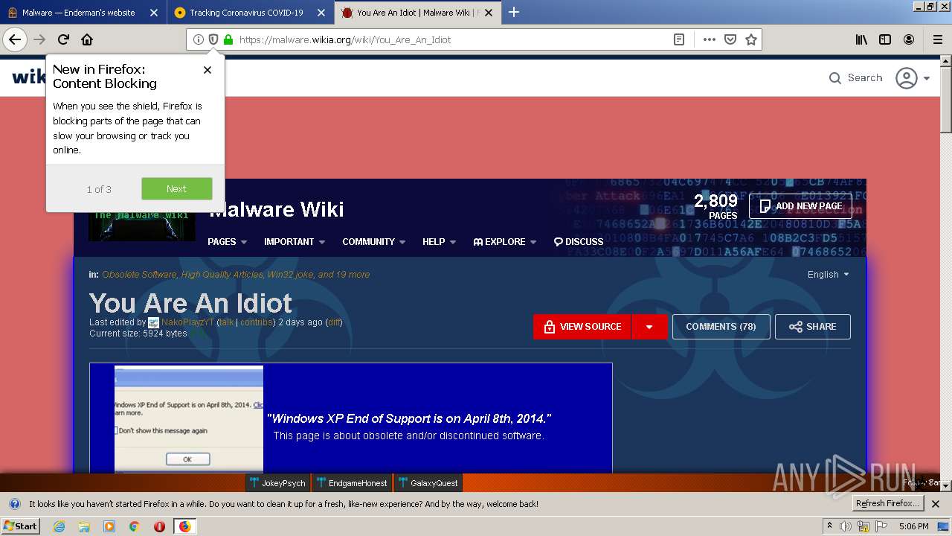Show the 19 more categories
Screen dimensions: 952x536
(353, 275)
